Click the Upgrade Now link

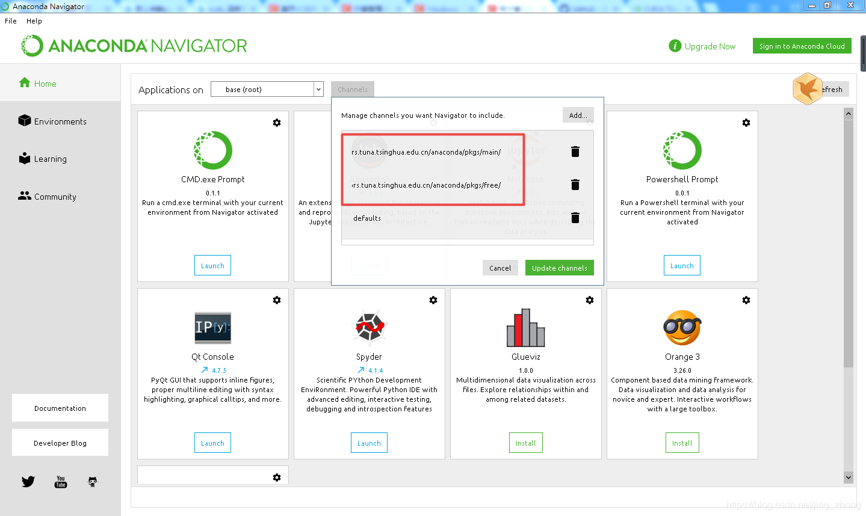[x=710, y=46]
